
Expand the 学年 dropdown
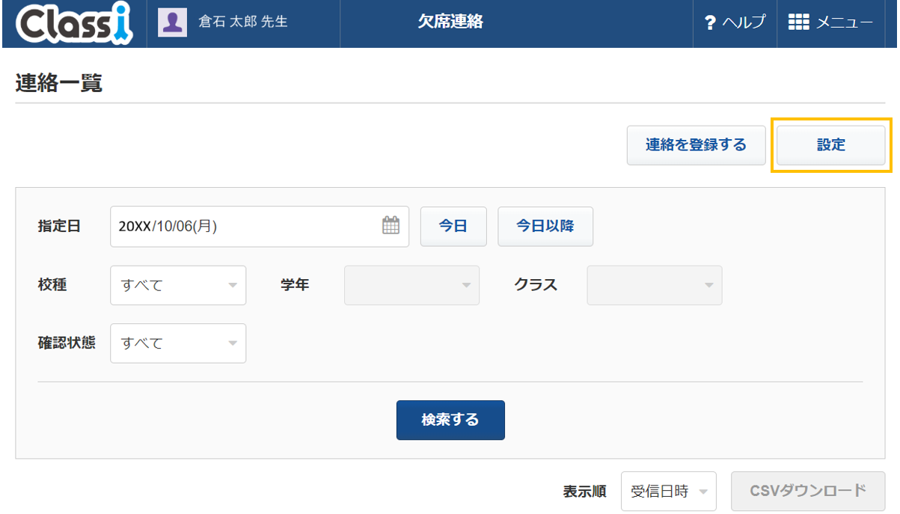click(x=411, y=285)
